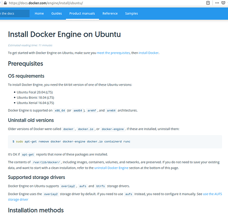Image resolution: width=228 pixels, height=215 pixels.
Task: Click 'Ubuntu Xenial 16.04 (LTS)' list item
Action: tap(35, 103)
